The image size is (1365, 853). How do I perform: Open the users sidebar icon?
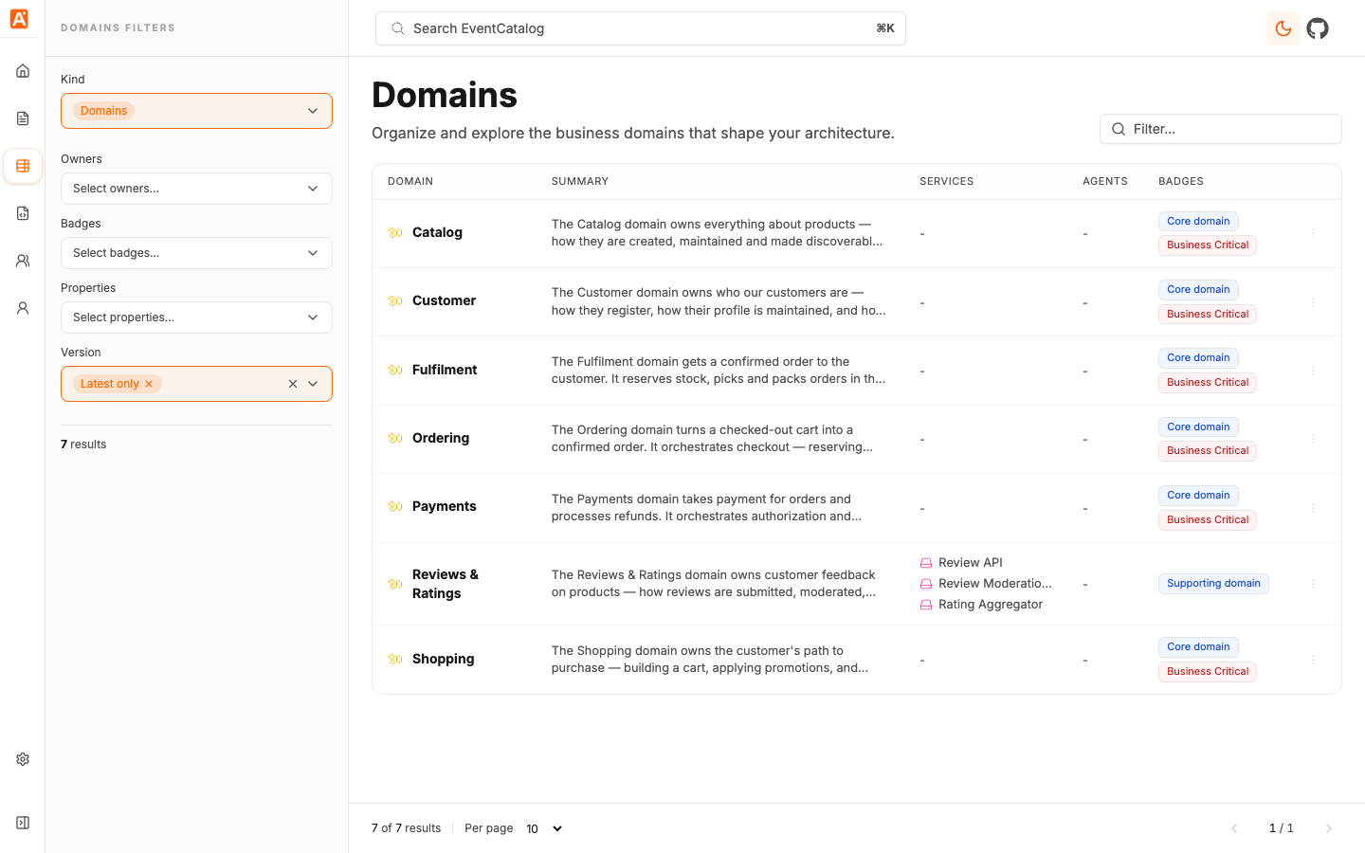point(23,308)
